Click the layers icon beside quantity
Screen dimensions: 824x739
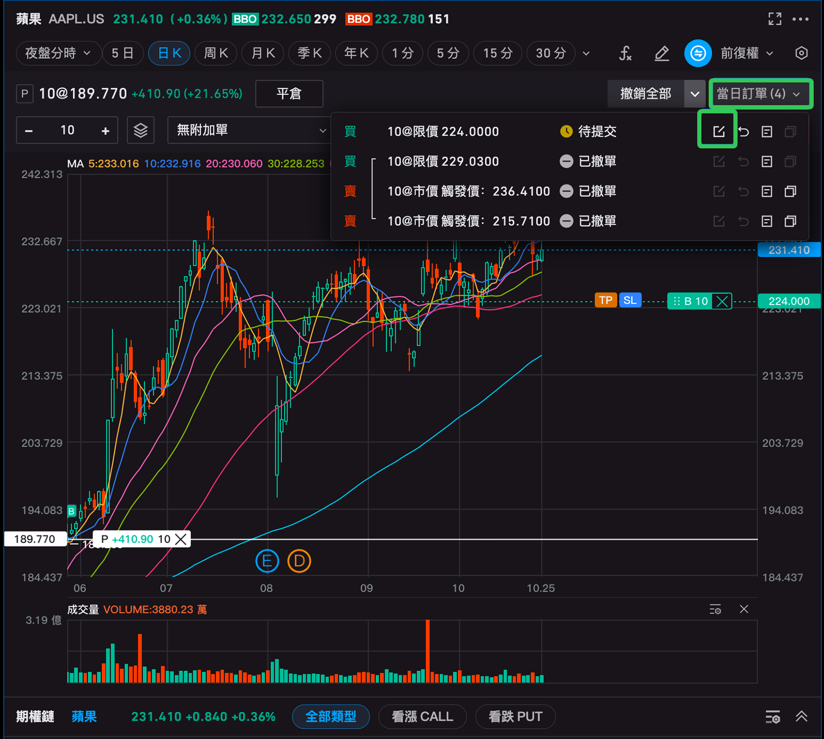(x=141, y=130)
